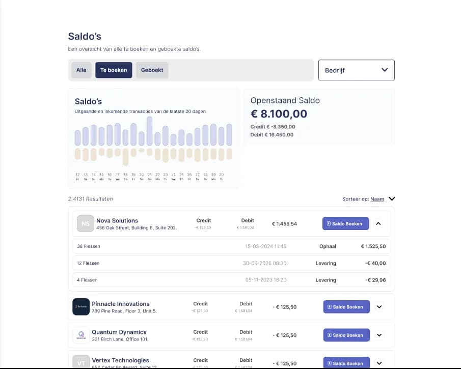Expand the Vertex Technologies row
Viewport: 461px width, 369px height.
click(x=379, y=363)
